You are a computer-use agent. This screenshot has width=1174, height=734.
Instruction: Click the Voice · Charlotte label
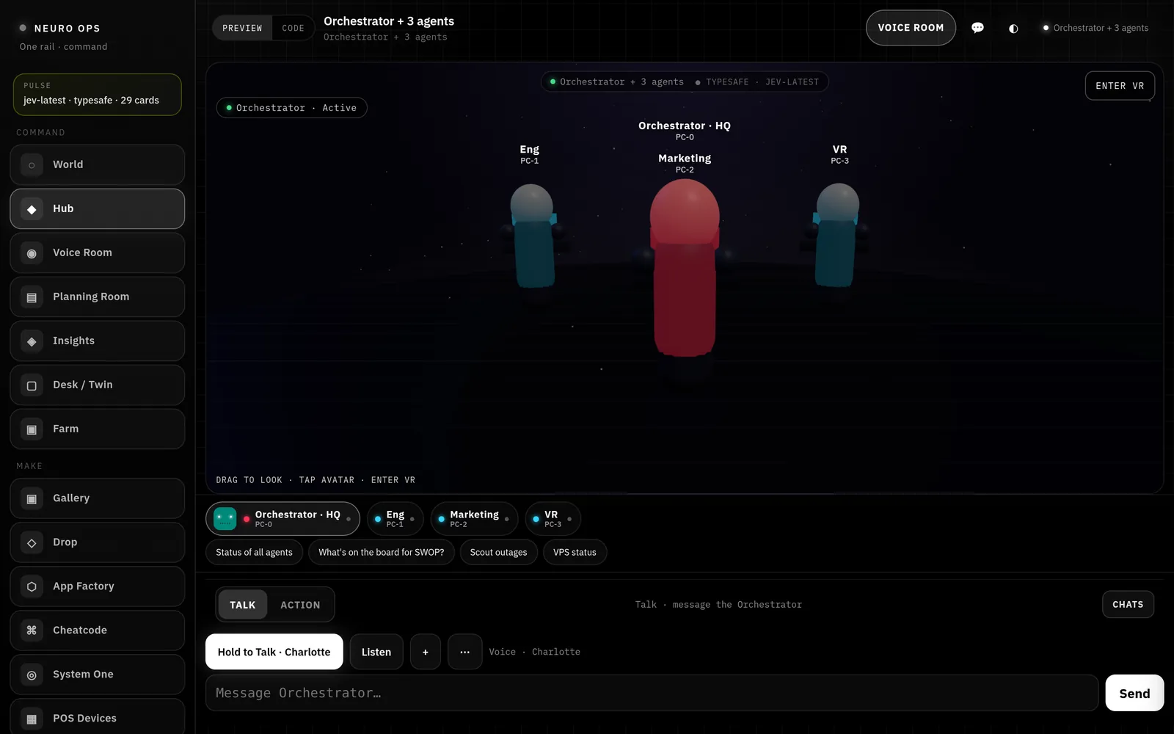click(535, 652)
